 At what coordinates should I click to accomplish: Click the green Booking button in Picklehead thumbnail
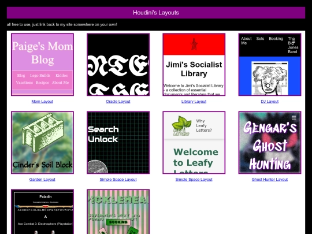(x=118, y=222)
